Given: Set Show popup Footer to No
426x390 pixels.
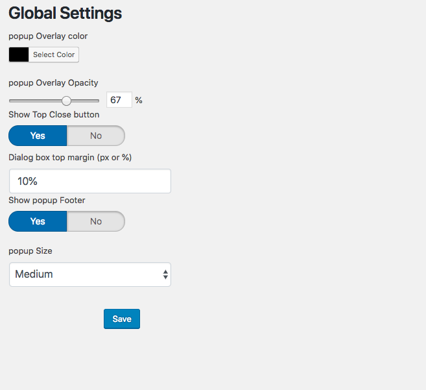Looking at the screenshot, I should click(96, 221).
